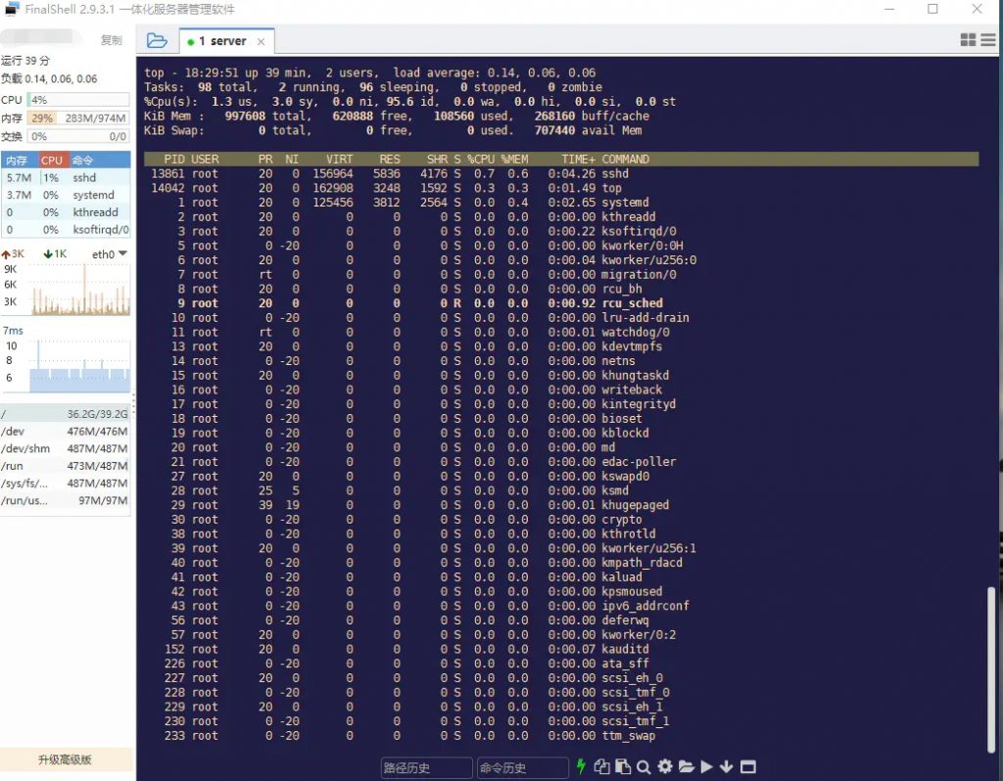Click the 复制 button near the hostname

click(111, 39)
